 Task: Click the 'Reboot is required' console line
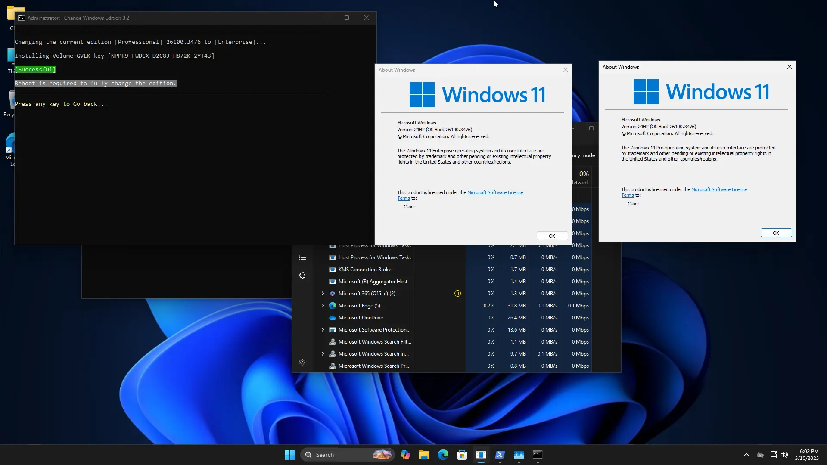coord(96,84)
